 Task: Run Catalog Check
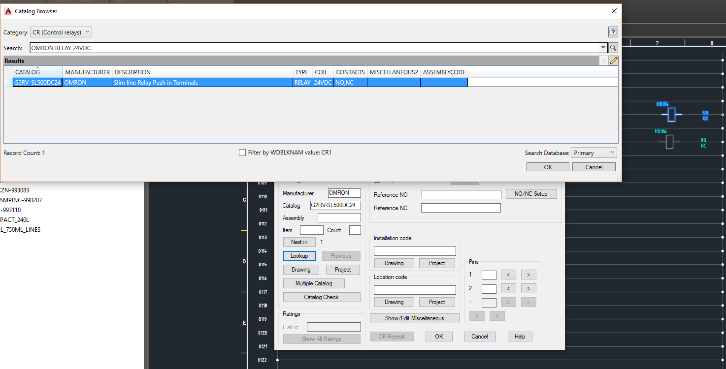[x=322, y=297]
